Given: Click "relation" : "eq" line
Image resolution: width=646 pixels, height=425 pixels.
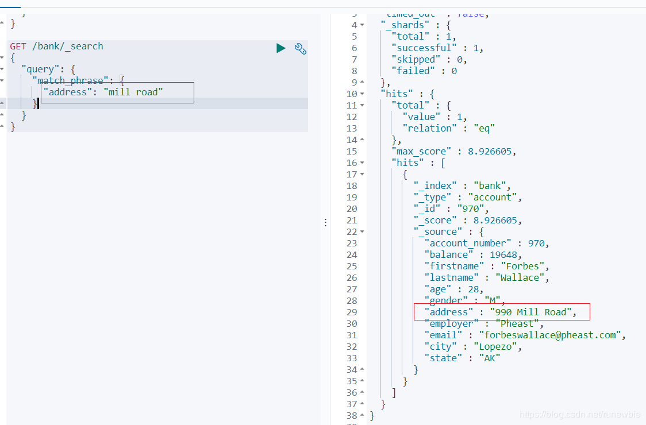Looking at the screenshot, I should click(448, 129).
